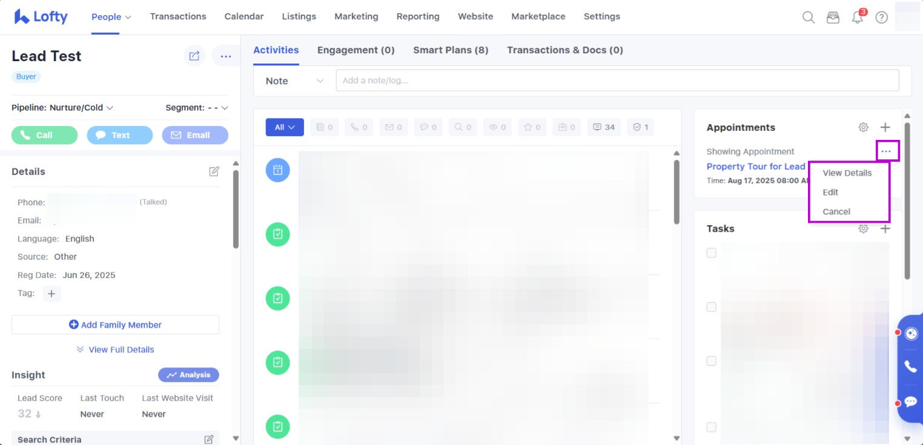Edit Details using the pencil icon
This screenshot has width=923, height=445.
click(x=214, y=171)
